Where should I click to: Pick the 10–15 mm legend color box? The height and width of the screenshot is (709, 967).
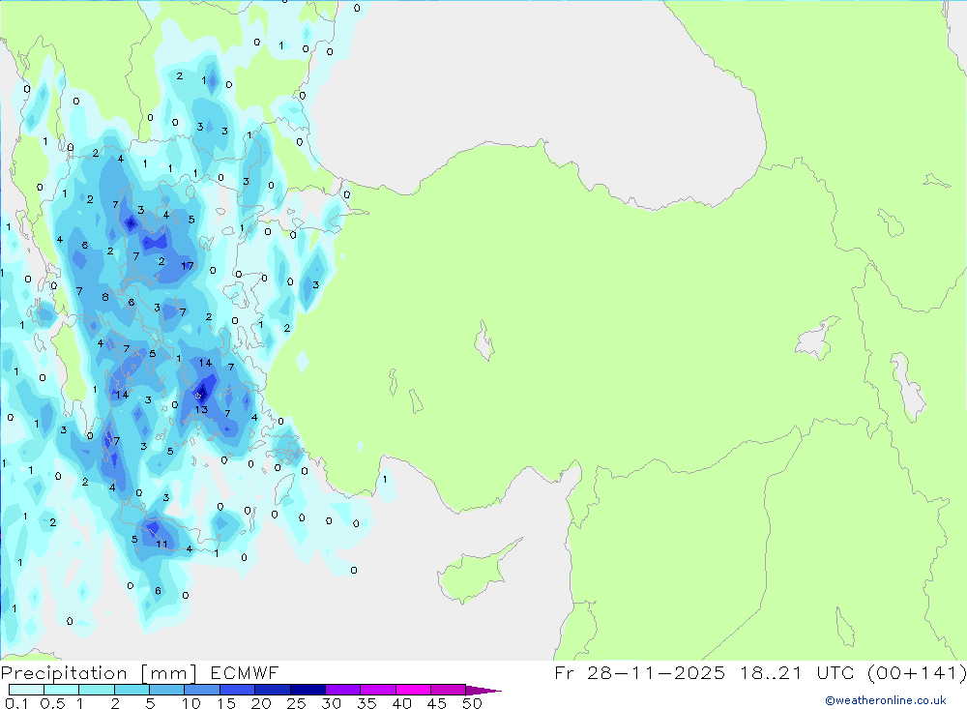pos(202,690)
